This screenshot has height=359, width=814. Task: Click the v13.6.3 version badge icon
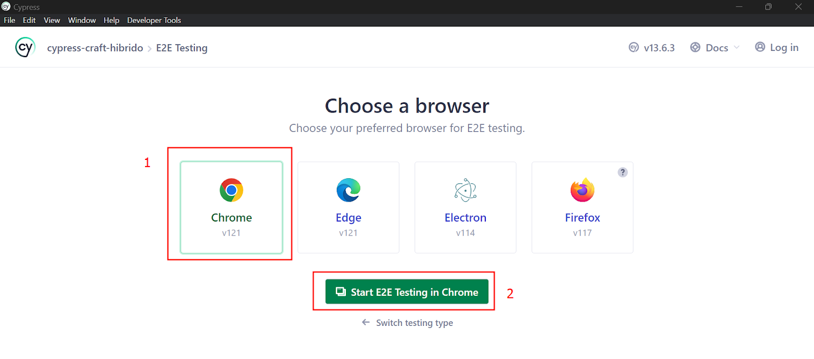pyautogui.click(x=633, y=47)
